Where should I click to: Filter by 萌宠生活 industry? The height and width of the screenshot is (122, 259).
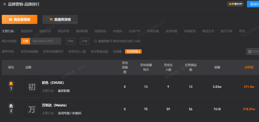[208, 31]
